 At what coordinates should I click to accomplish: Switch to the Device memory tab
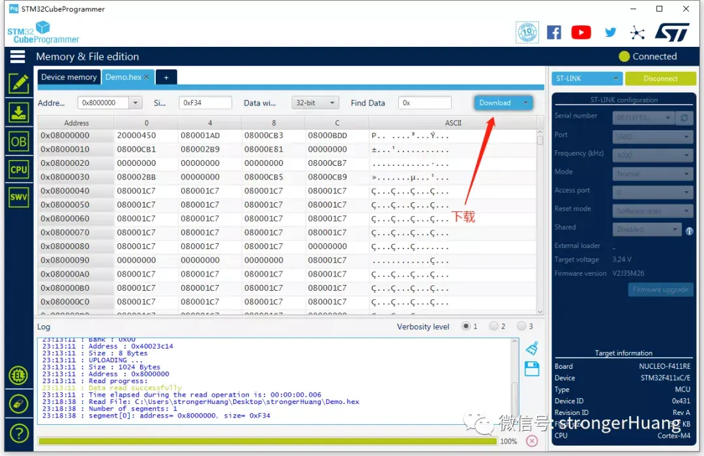pyautogui.click(x=68, y=77)
